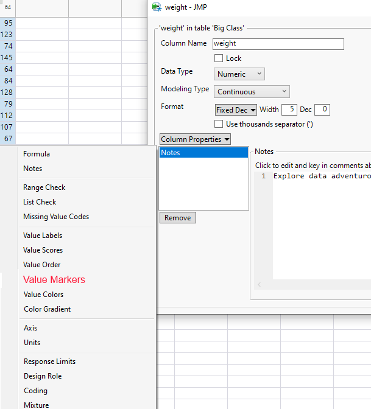The height and width of the screenshot is (409, 371).
Task: Click the cell with value 145
Action: coord(8,57)
